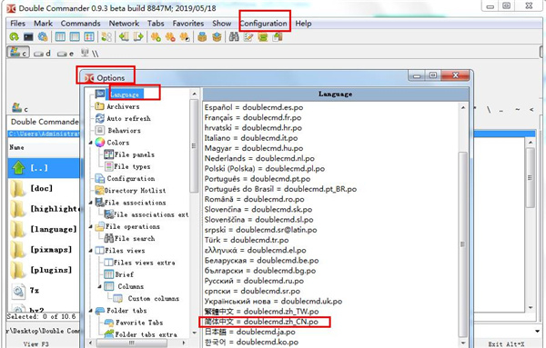Collapse the Colors tree node
546x348 pixels.
[91, 143]
